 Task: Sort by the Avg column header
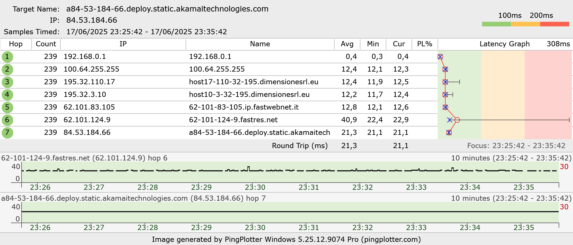point(347,44)
